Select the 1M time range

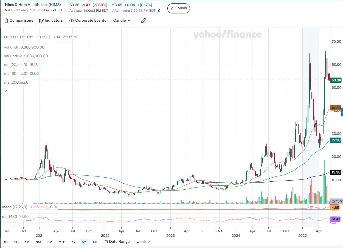(x=27, y=242)
